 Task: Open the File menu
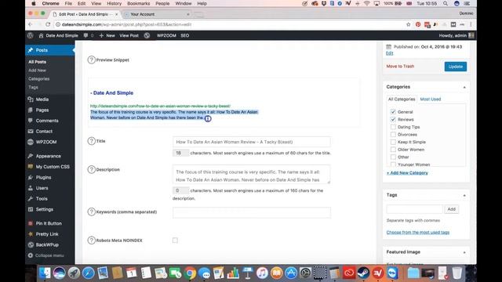pos(68,3)
